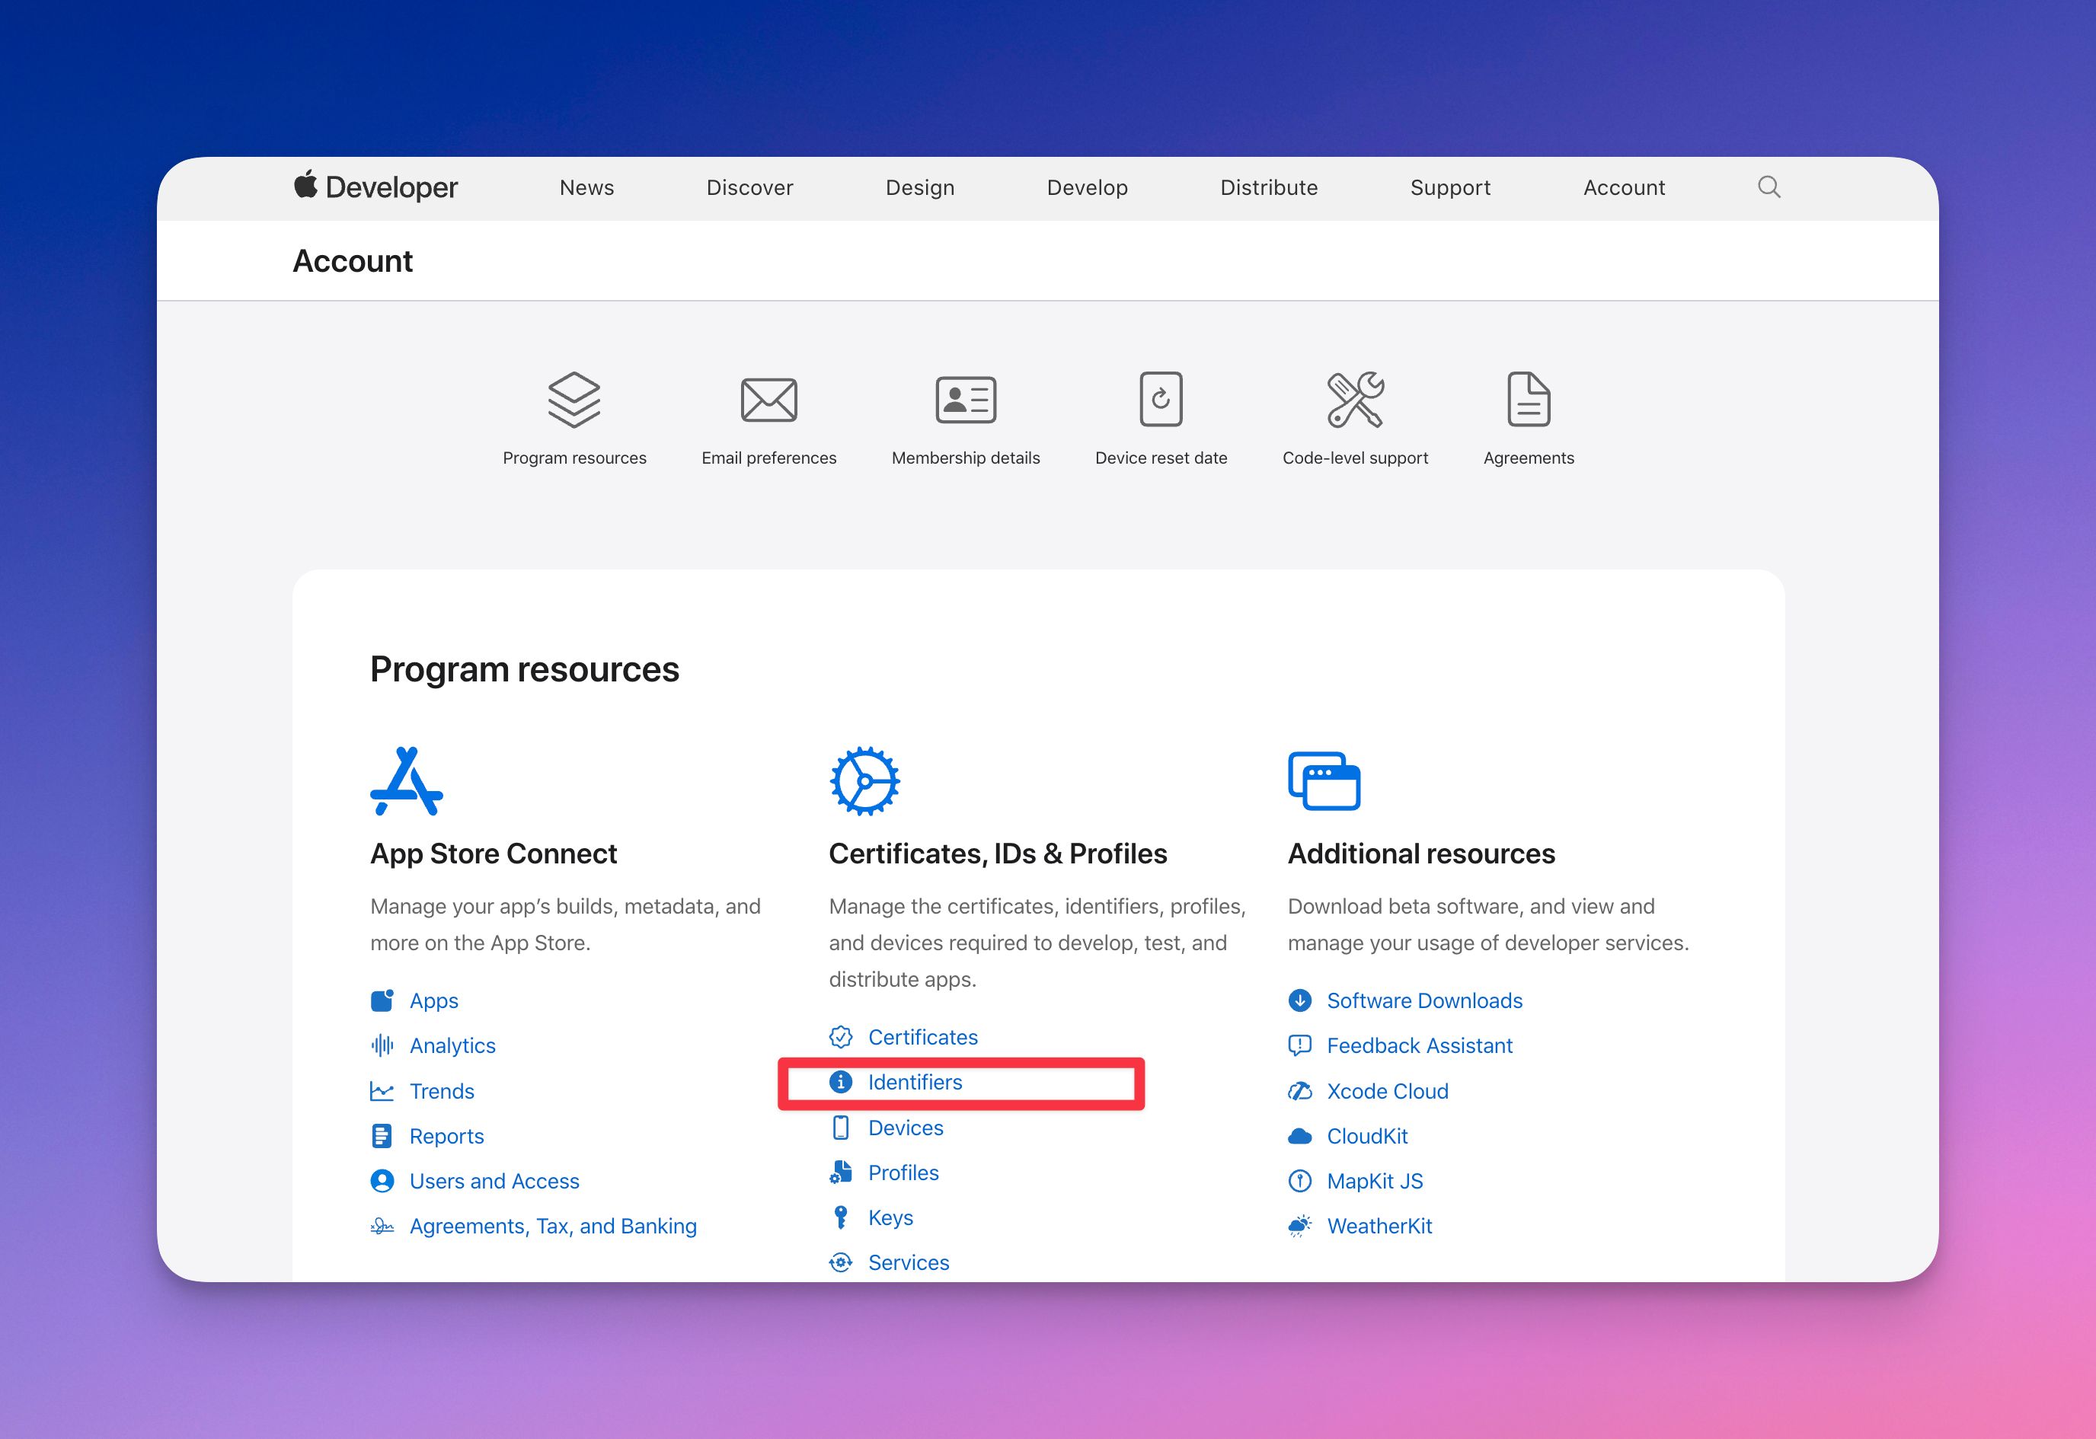
Task: Click the App Store Connect logo icon
Action: point(407,781)
